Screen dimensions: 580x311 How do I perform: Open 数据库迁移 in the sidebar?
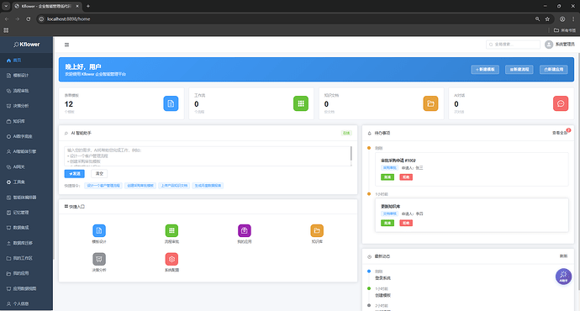(x=26, y=243)
